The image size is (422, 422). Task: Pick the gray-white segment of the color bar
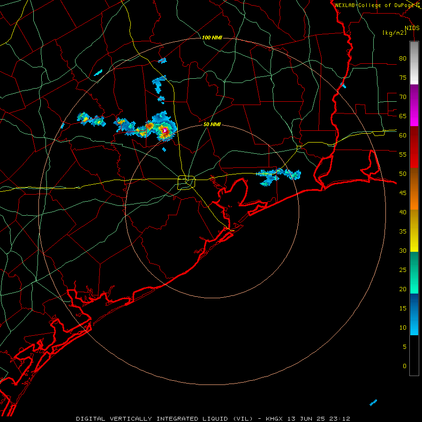[414, 63]
